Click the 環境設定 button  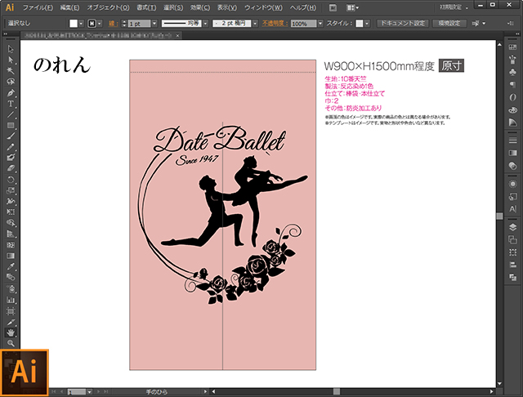[449, 25]
